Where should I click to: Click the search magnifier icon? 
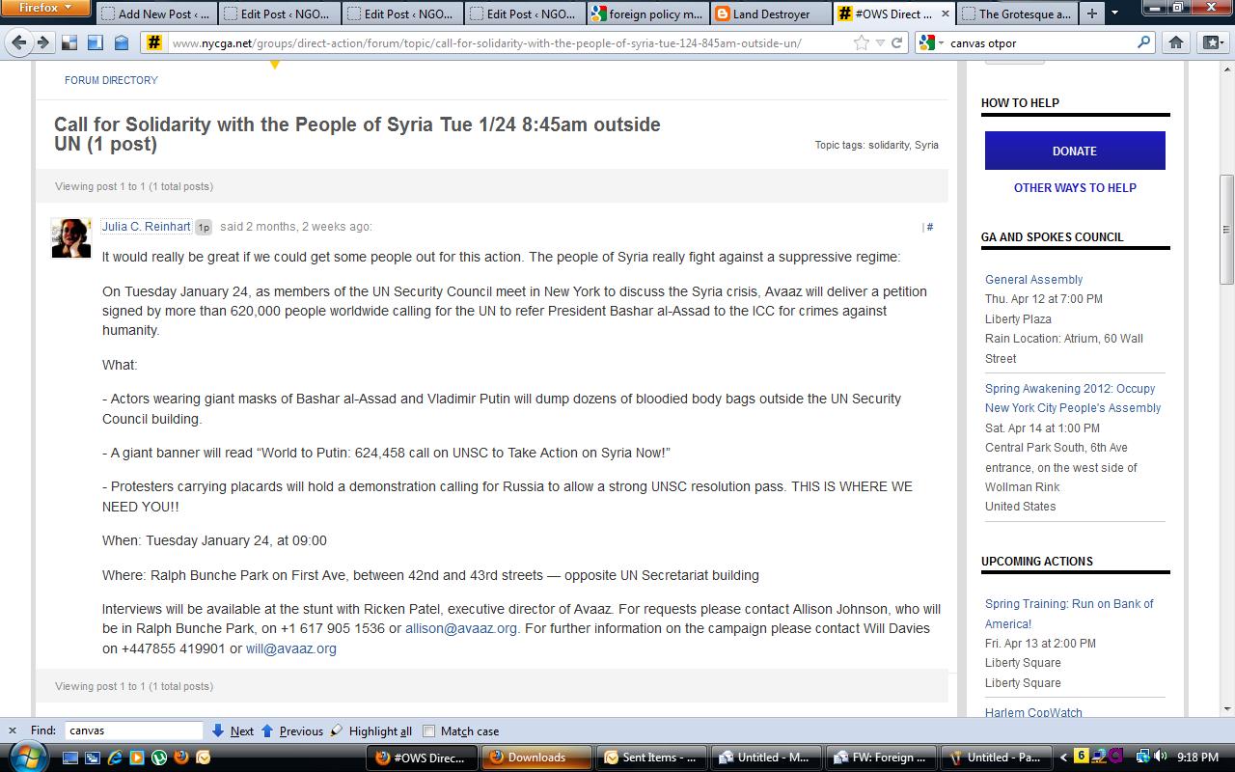pos(1144,42)
